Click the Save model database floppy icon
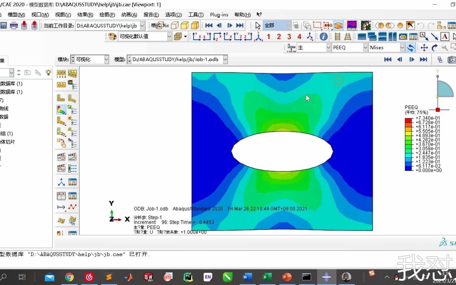 [x=3, y=25]
